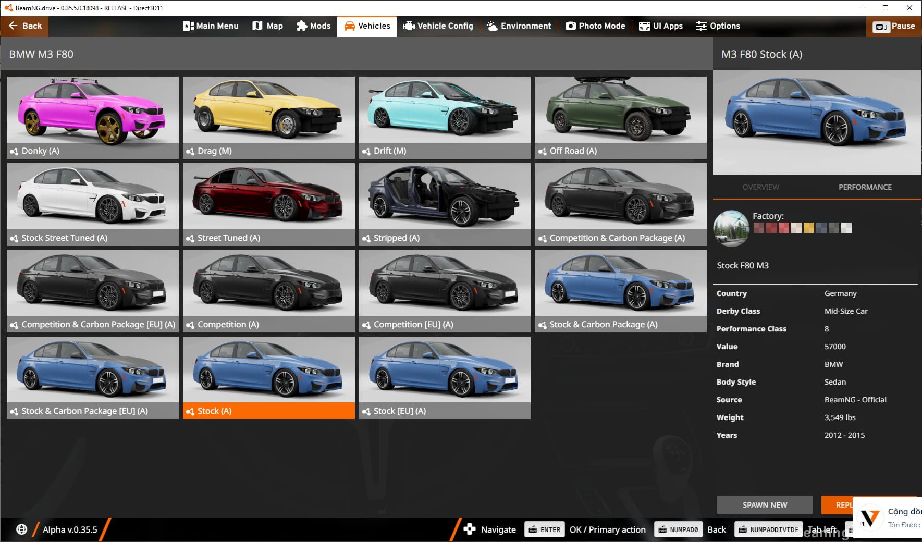Open the Map menu
This screenshot has height=542, width=922.
pos(268,26)
